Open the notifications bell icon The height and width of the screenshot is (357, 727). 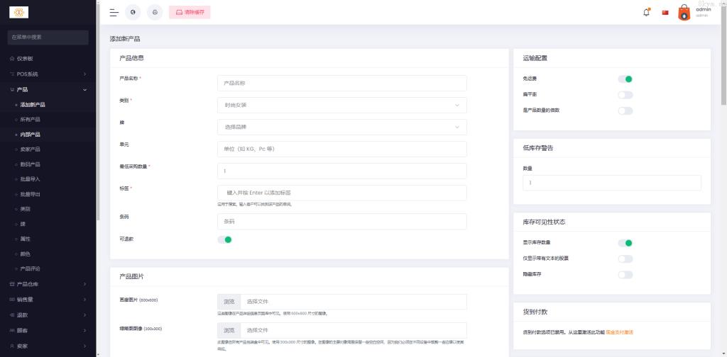point(646,12)
